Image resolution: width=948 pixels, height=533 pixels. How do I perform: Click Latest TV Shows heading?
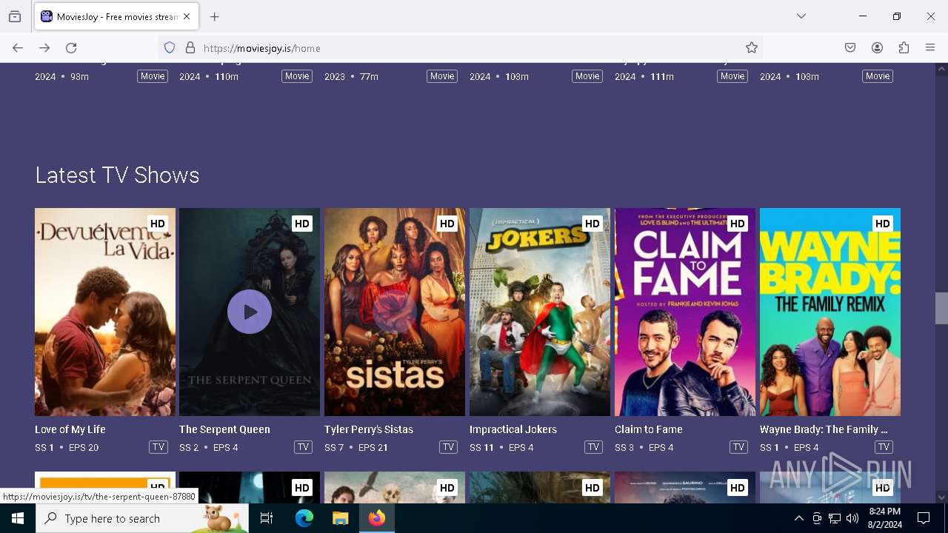click(117, 175)
